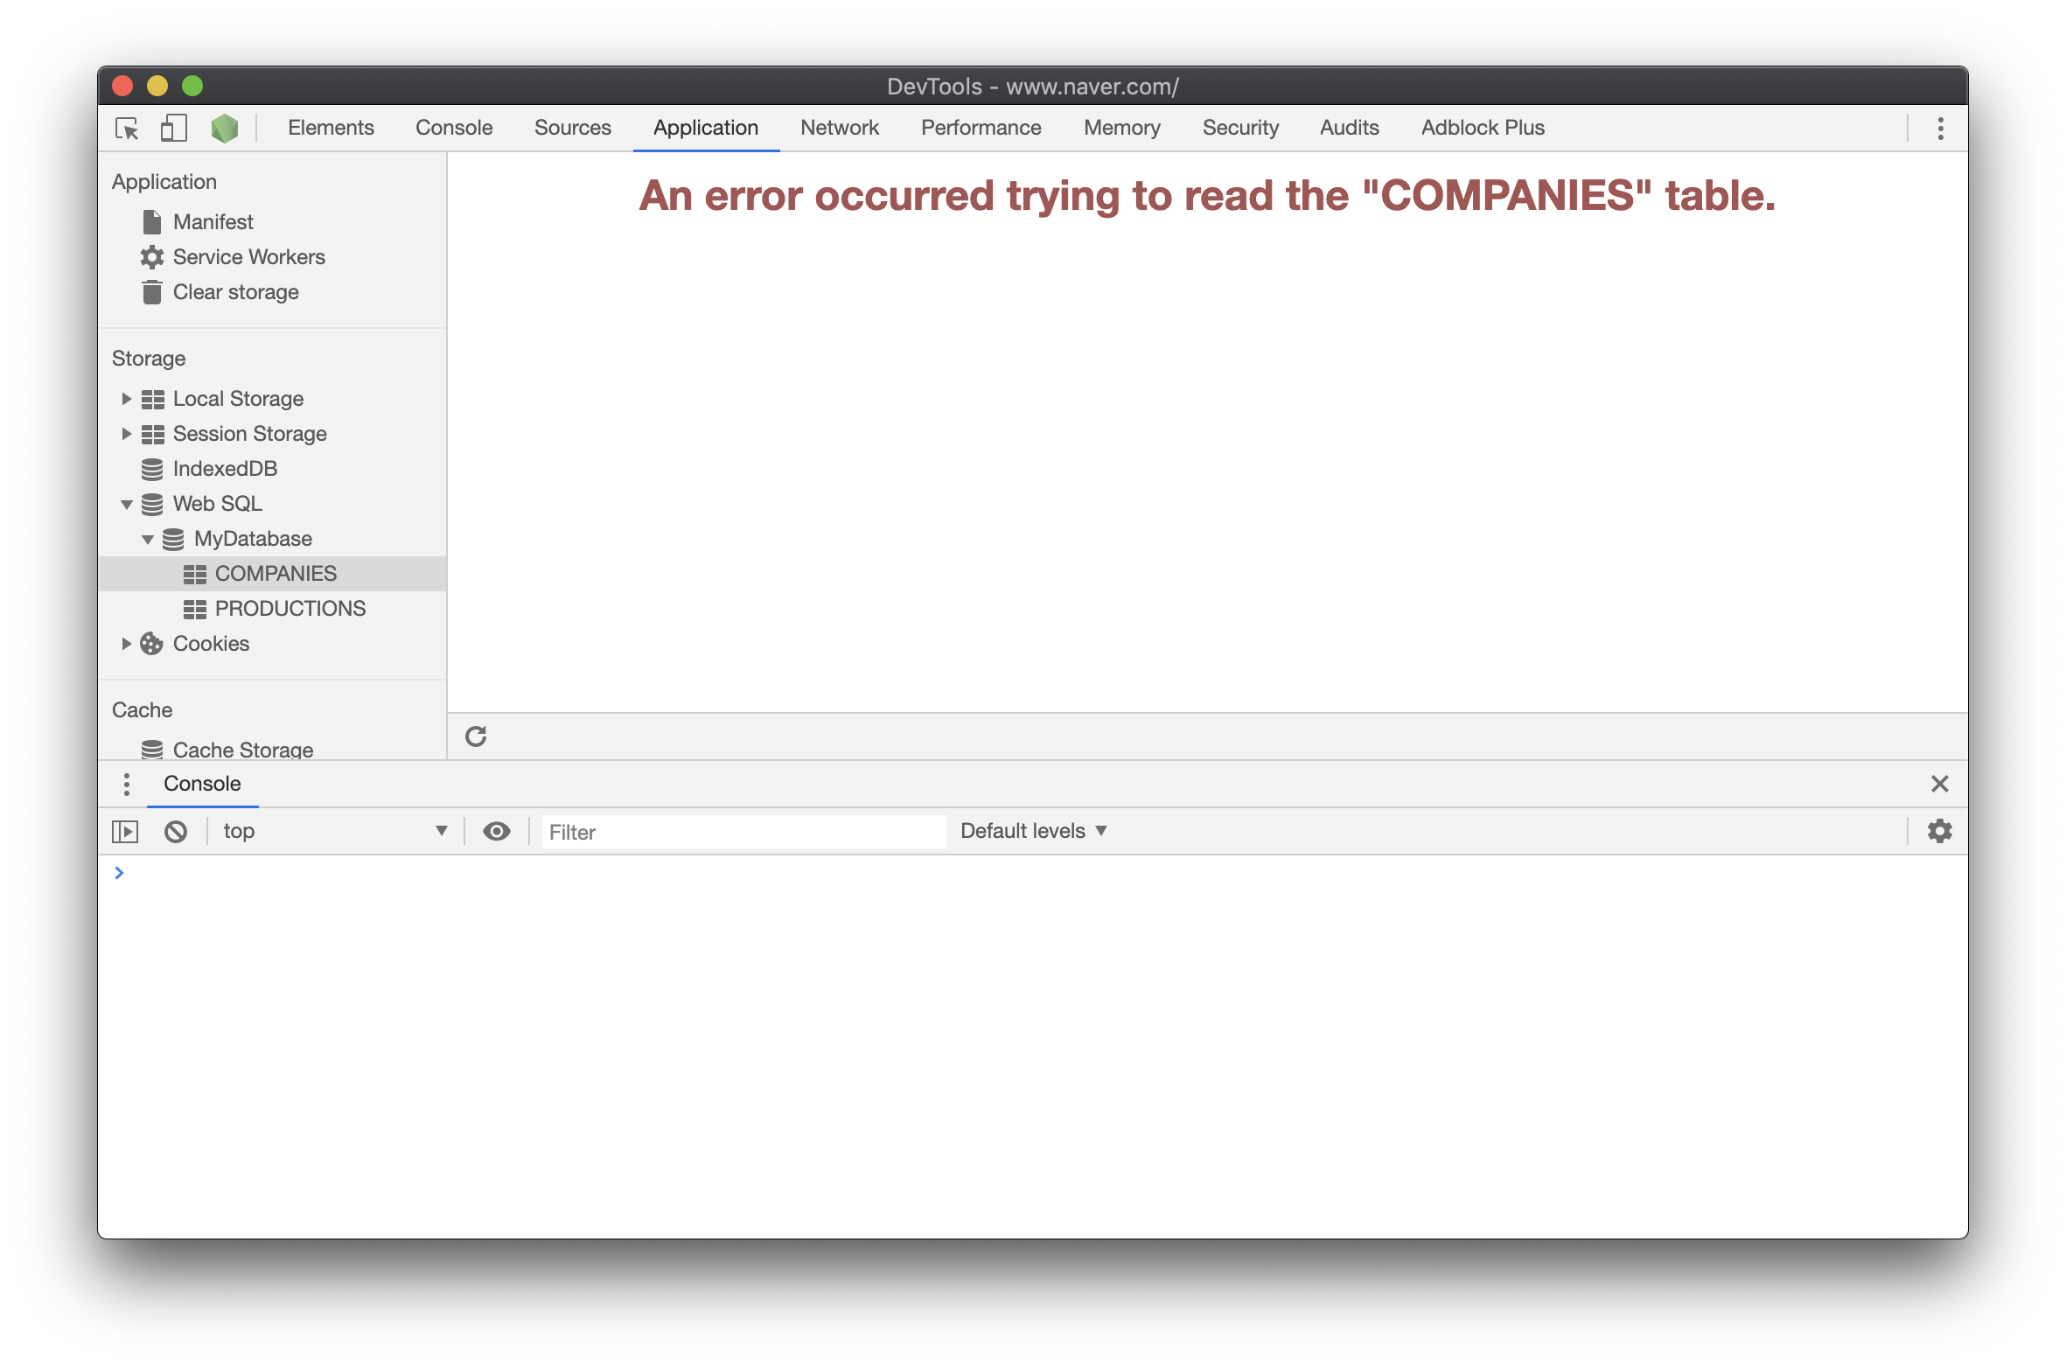
Task: Collapse the Web SQL tree node
Action: tap(126, 504)
